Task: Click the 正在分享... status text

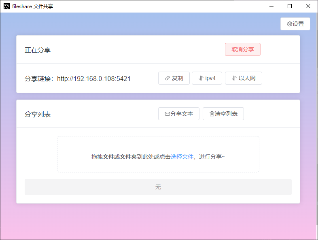Action: [40, 50]
